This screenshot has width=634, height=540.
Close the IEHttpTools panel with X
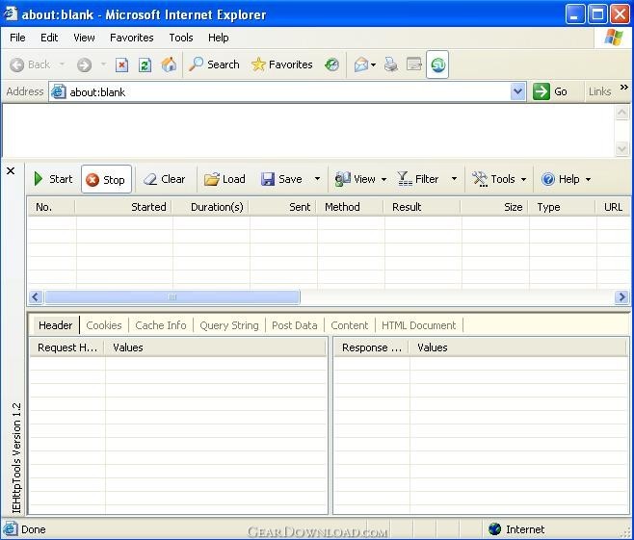11,170
